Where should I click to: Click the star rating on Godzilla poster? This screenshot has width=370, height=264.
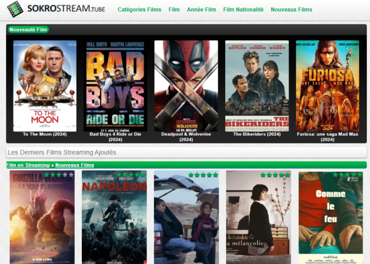coord(59,175)
